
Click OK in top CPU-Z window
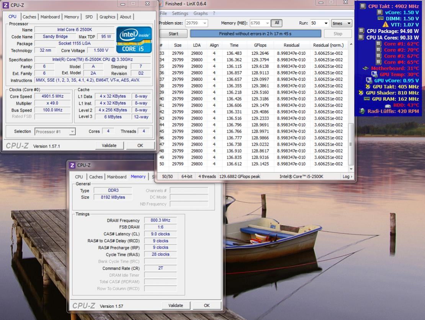(140, 146)
